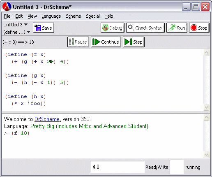Open the Edit menu
Viewport: 212px width, 177px height.
[19, 16]
